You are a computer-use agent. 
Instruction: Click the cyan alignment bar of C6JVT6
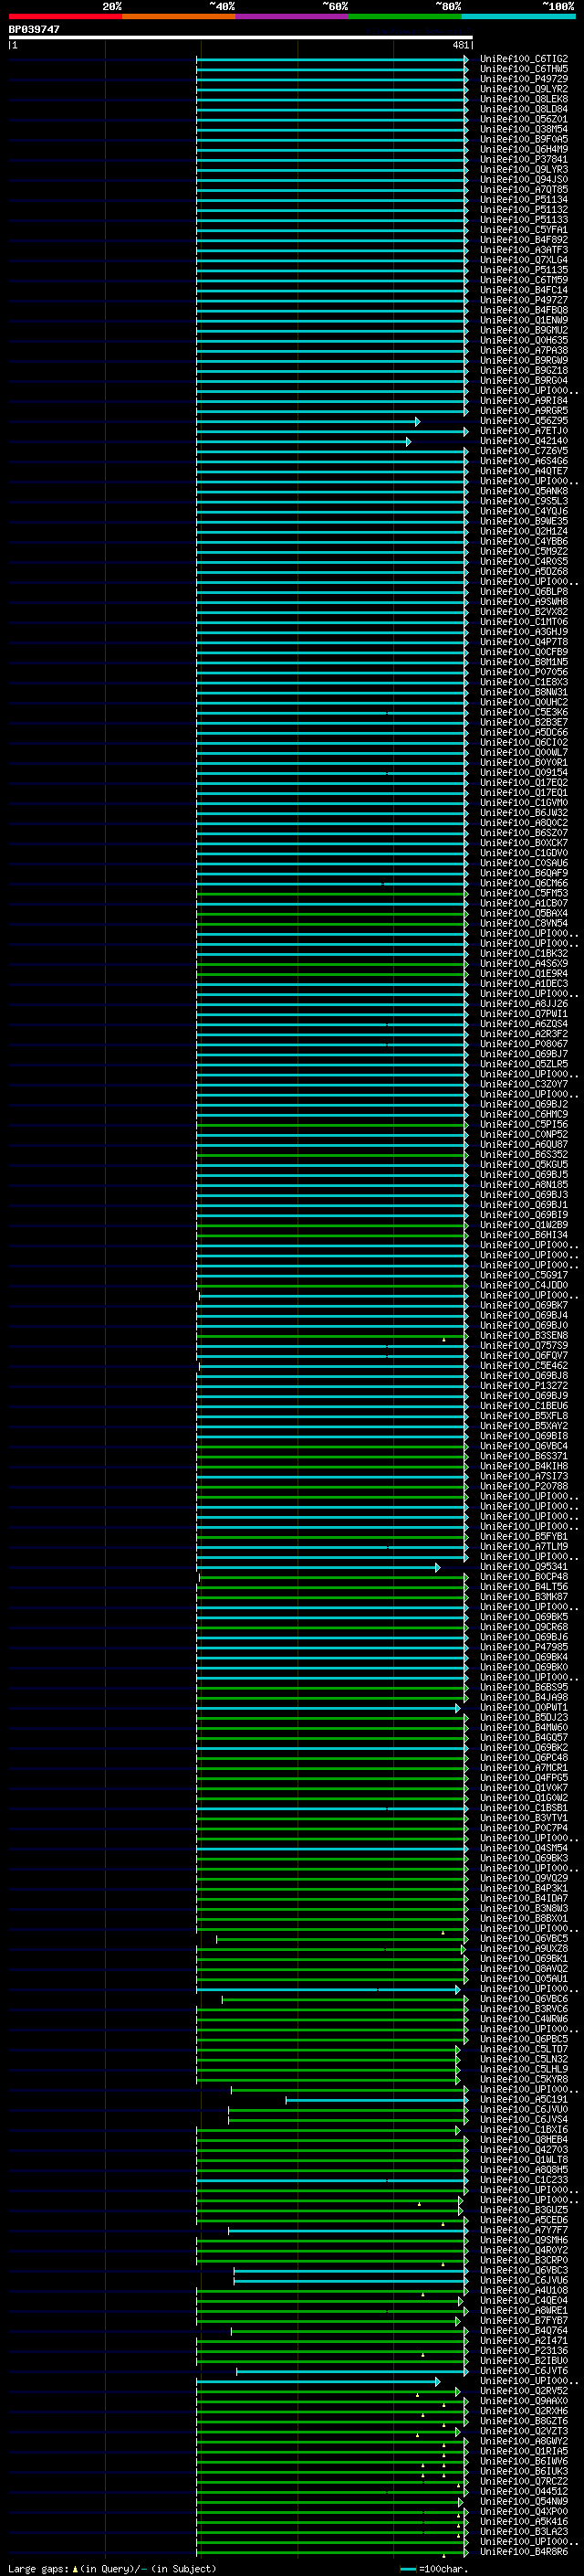pos(351,2371)
